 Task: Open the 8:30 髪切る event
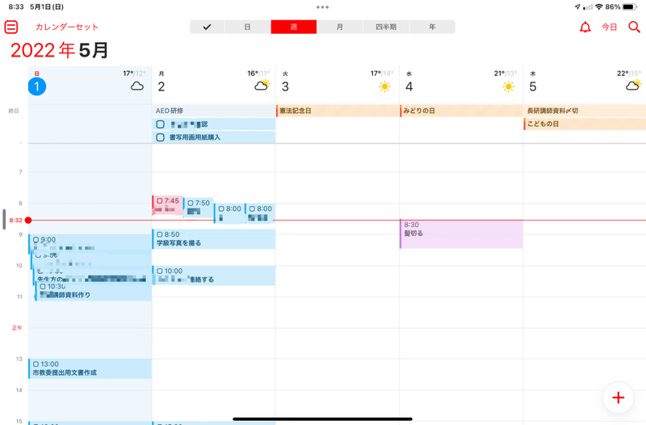tap(461, 234)
